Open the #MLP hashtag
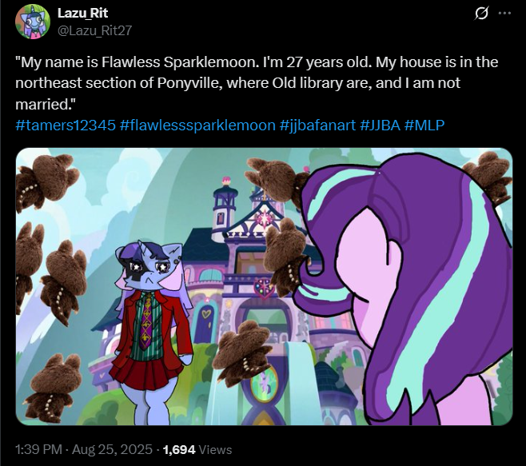The image size is (526, 466). [424, 125]
